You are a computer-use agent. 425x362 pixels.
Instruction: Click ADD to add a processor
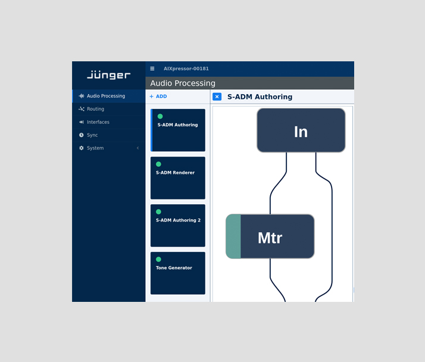pyautogui.click(x=158, y=96)
